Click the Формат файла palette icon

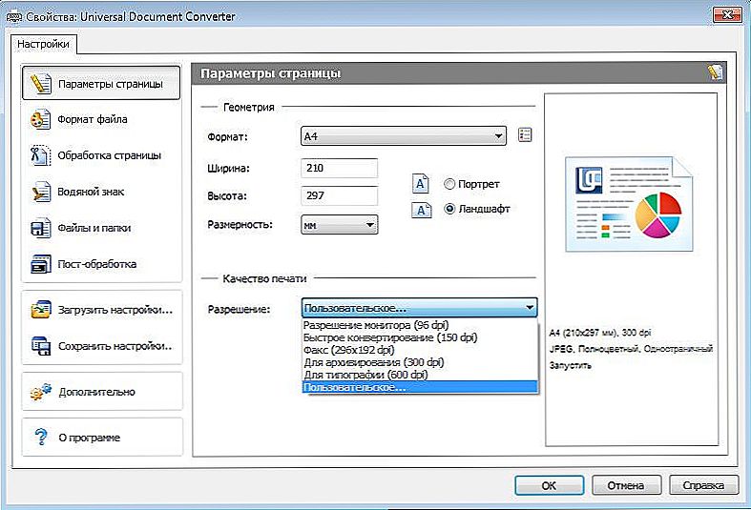coord(40,119)
